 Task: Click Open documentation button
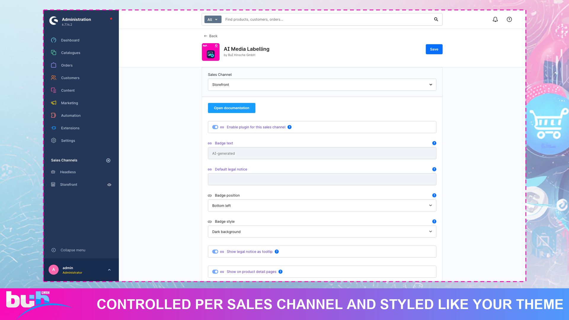pos(231,108)
